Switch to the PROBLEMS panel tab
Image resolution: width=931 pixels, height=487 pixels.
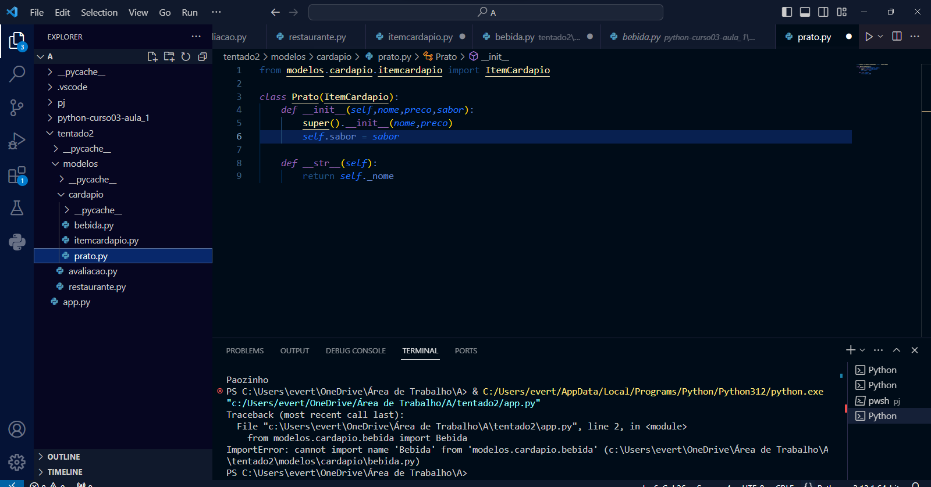pyautogui.click(x=245, y=351)
